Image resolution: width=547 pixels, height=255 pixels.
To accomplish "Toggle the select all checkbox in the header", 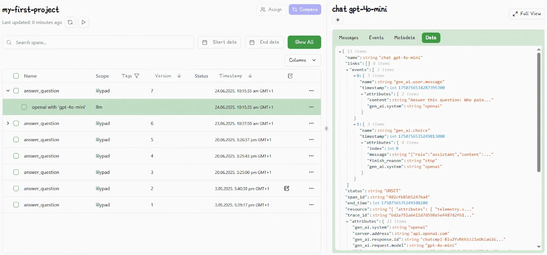I will click(x=16, y=76).
